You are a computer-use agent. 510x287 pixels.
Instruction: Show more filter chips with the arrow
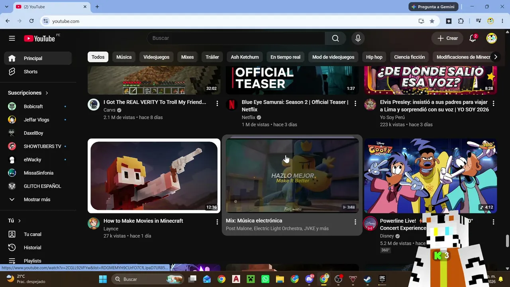495,57
